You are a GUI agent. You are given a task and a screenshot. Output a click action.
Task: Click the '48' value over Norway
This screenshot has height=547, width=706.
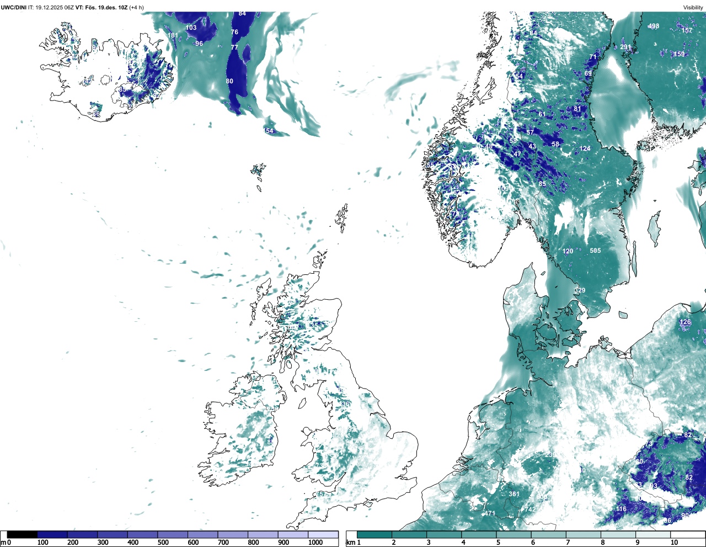[489, 146]
